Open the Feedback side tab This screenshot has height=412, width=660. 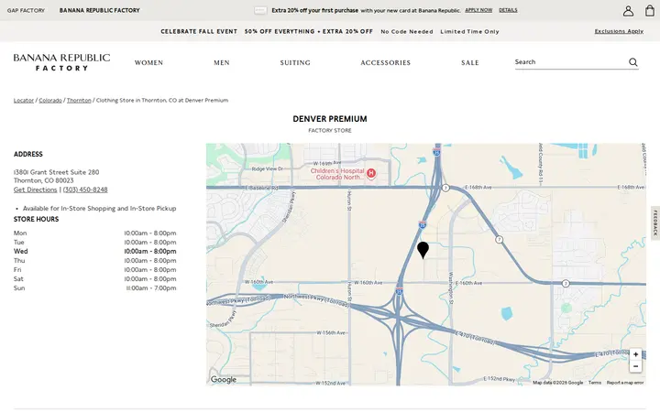(655, 223)
